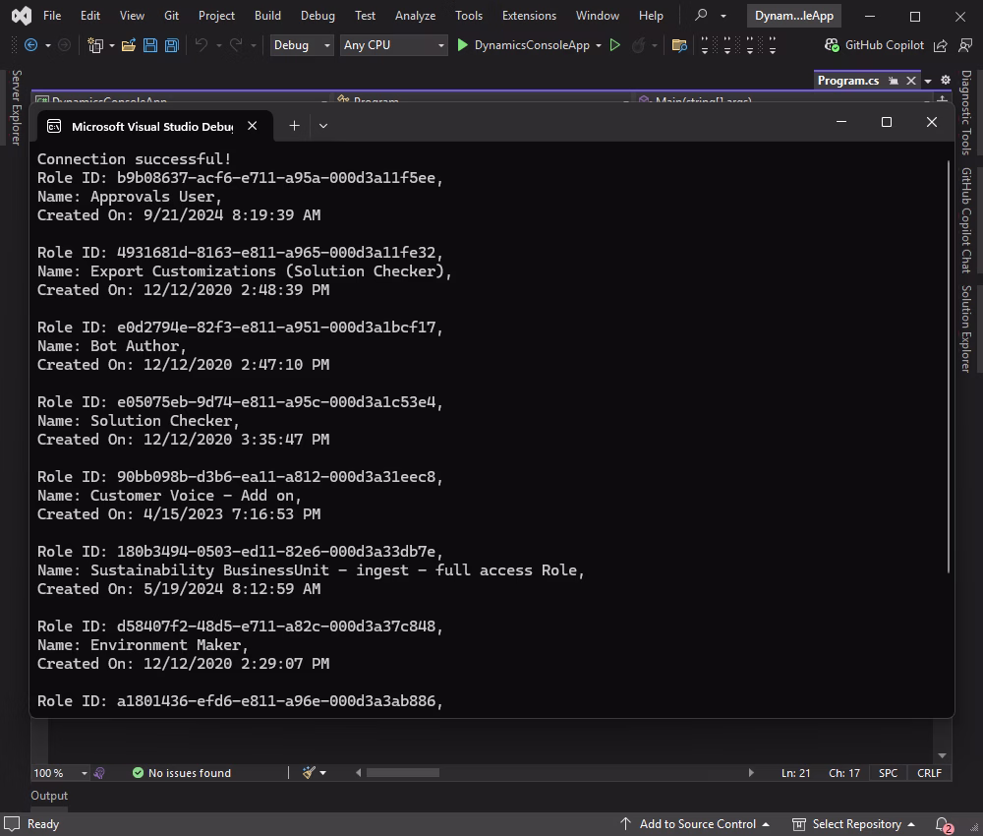The width and height of the screenshot is (983, 836).
Task: Close the Program.cs tab
Action: click(911, 81)
